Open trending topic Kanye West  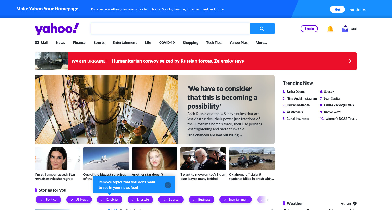[x=332, y=112]
